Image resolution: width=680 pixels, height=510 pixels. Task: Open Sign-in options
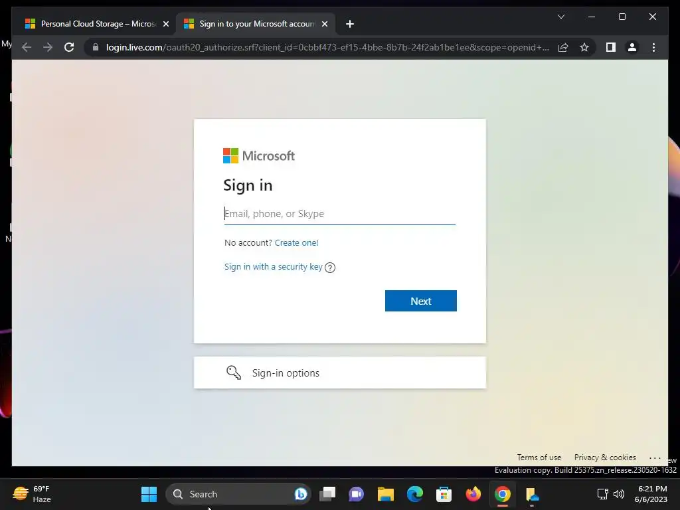point(339,373)
